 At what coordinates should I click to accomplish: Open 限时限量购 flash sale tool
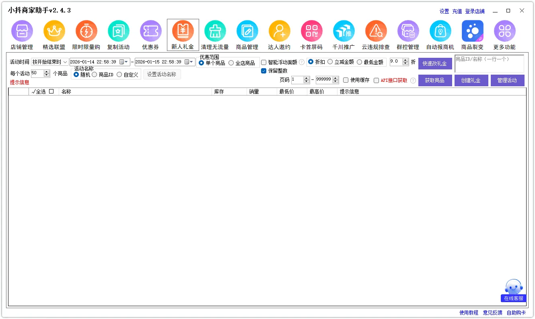point(86,31)
